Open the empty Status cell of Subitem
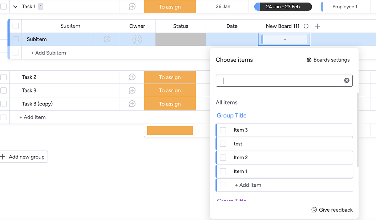Screen dimensions: 376x220 [181, 40]
